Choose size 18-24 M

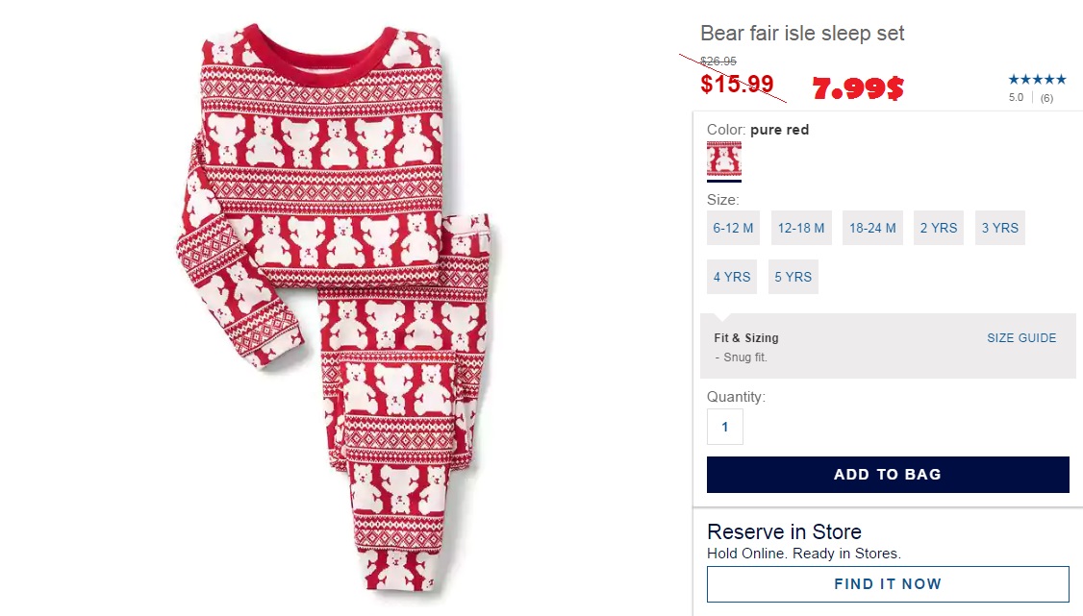click(872, 228)
